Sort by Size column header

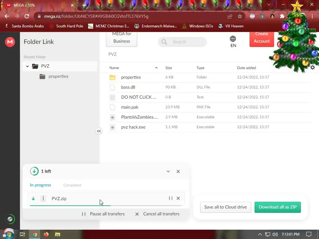click(x=169, y=68)
